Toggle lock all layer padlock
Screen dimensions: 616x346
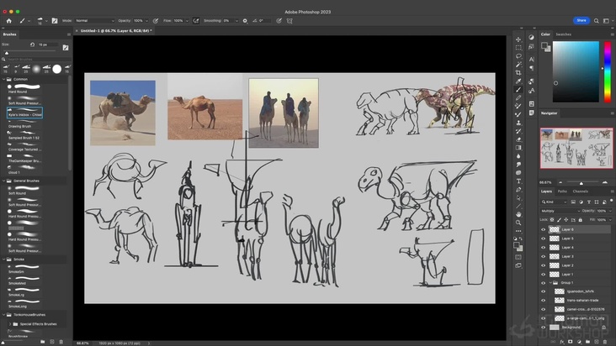tap(581, 220)
